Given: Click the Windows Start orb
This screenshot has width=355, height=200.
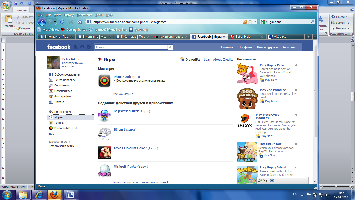Looking at the screenshot, I should (x=7, y=195).
